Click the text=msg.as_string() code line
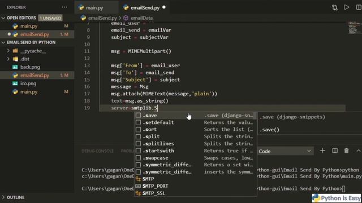Image resolution: width=362 pixels, height=203 pixels. point(140,101)
